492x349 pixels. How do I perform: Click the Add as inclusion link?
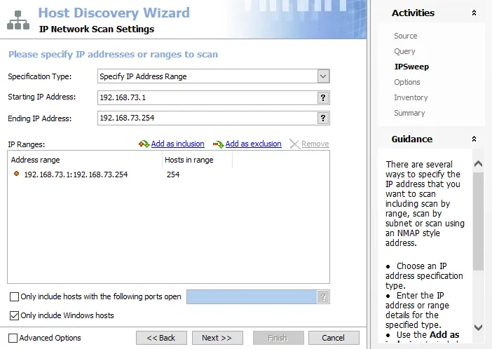[x=177, y=144]
